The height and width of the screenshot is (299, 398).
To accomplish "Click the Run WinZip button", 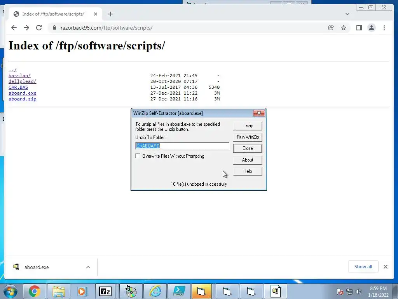I will coord(248,137).
